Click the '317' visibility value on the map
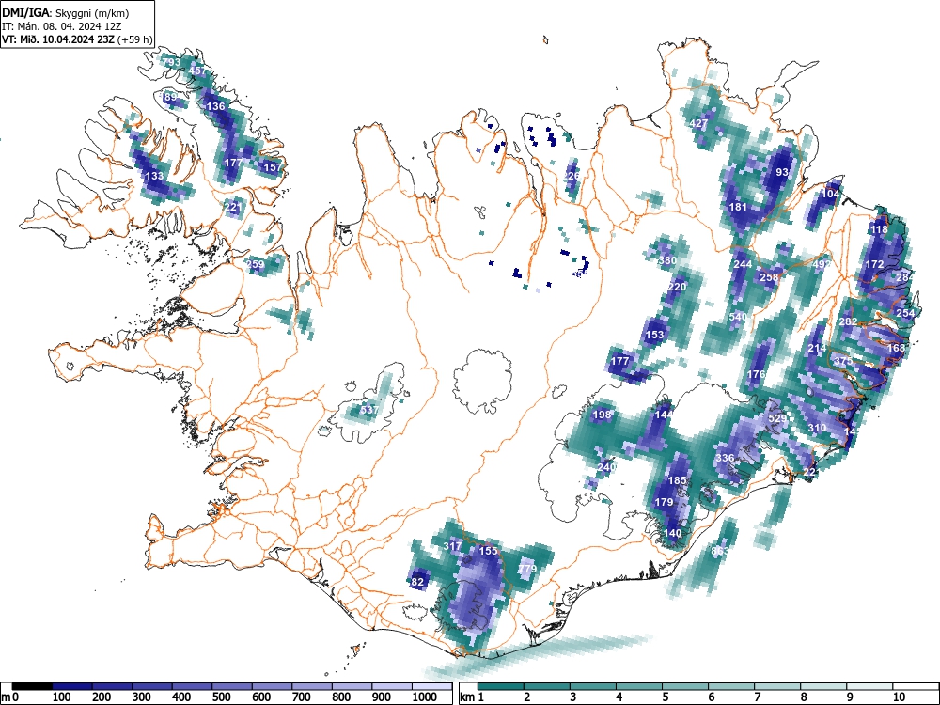The width and height of the screenshot is (940, 705). tap(453, 546)
